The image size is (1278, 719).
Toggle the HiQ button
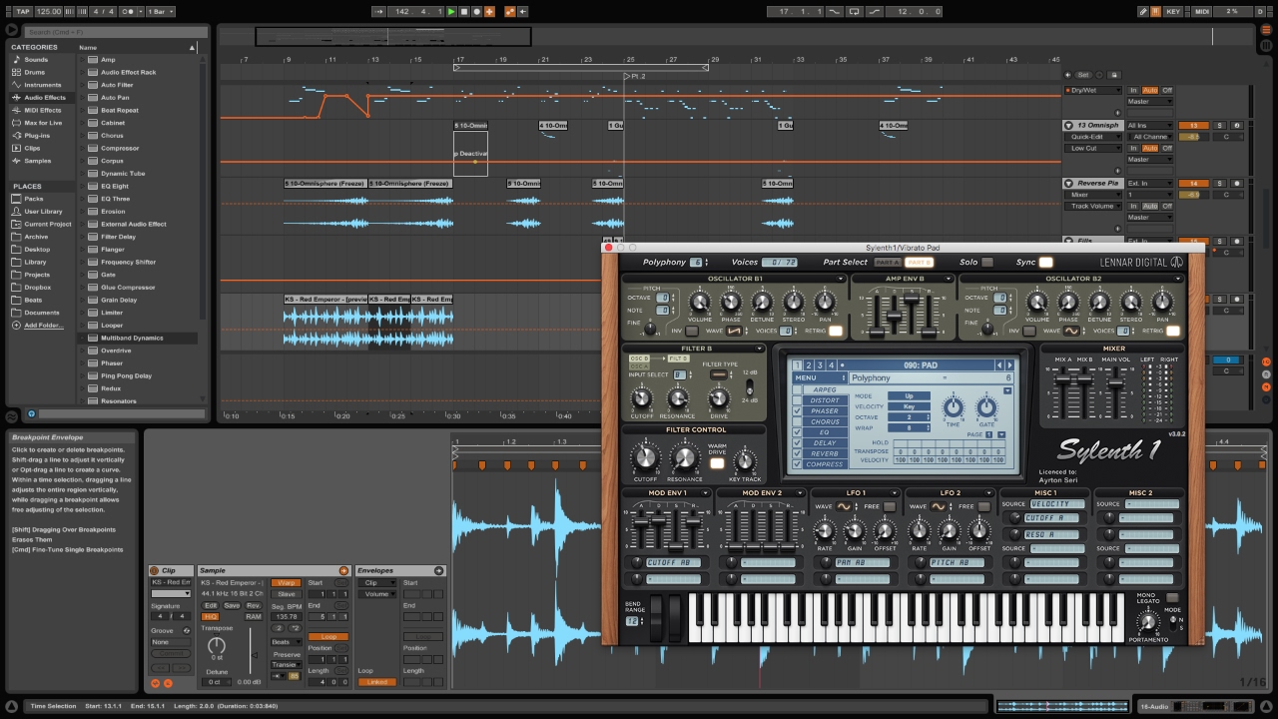pos(211,617)
